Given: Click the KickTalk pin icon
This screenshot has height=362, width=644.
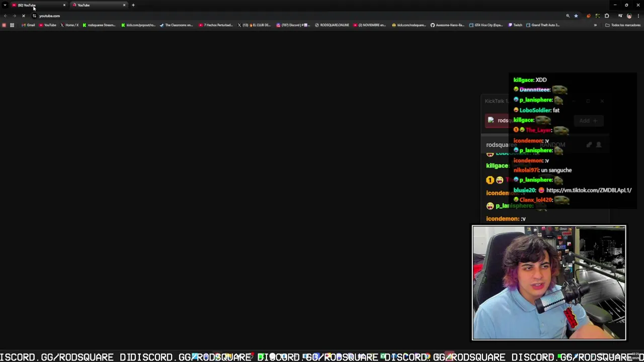Looking at the screenshot, I should [x=589, y=145].
